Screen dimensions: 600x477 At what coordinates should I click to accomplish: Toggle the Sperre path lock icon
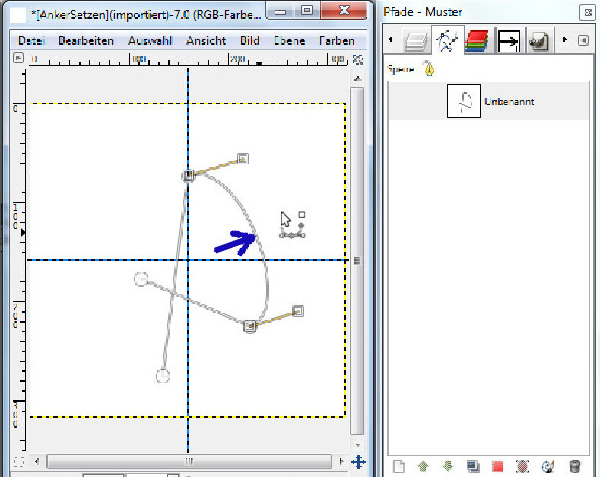428,68
